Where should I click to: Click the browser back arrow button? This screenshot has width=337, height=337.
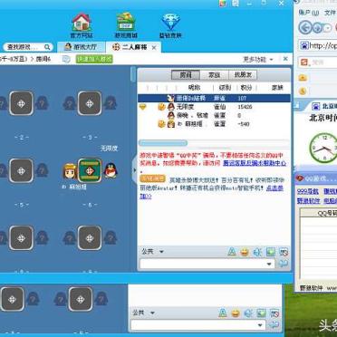point(305,28)
